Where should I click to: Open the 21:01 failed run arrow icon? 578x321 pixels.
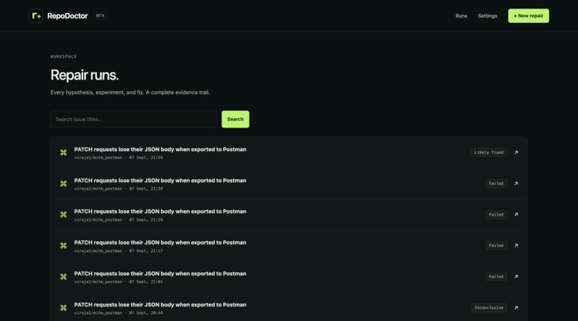516,277
